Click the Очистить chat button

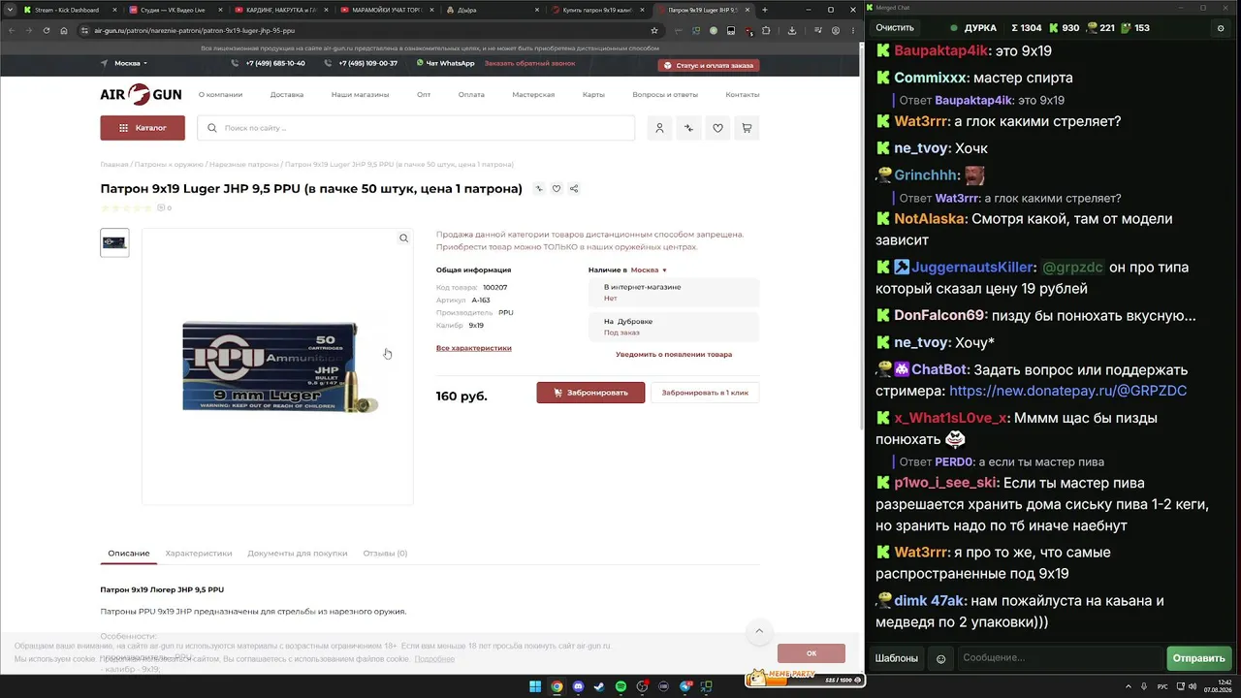(895, 28)
